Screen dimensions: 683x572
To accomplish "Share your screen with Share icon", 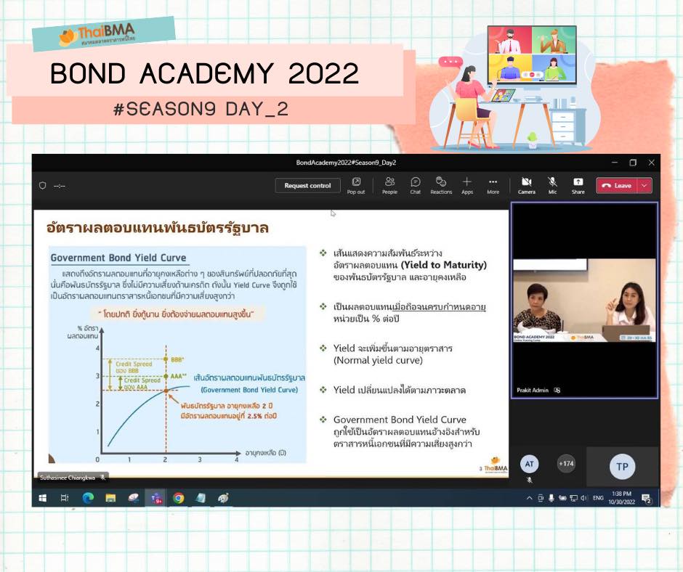I will point(578,185).
